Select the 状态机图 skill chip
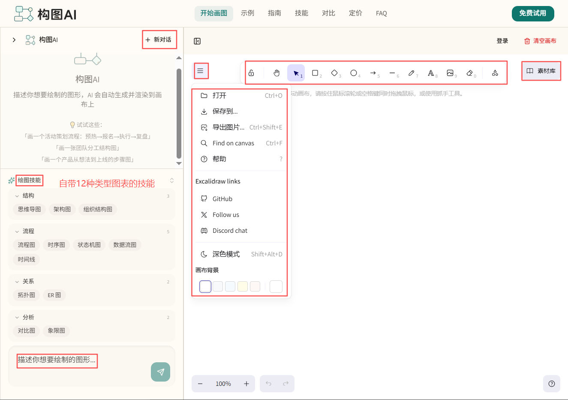The height and width of the screenshot is (400, 568). point(89,245)
